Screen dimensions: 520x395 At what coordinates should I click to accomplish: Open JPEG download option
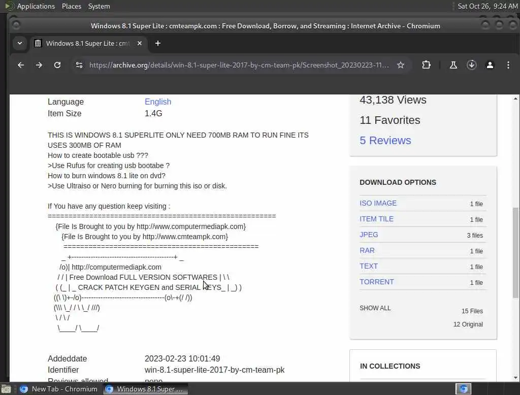click(369, 235)
